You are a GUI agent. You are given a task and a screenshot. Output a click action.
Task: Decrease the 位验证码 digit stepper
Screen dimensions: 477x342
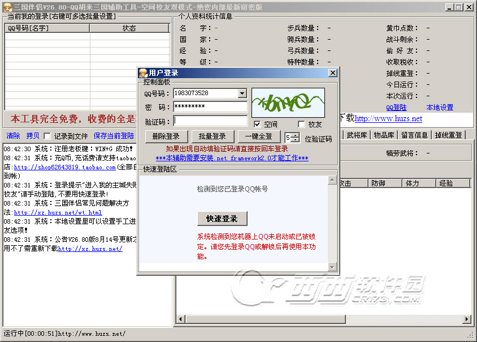(295, 140)
